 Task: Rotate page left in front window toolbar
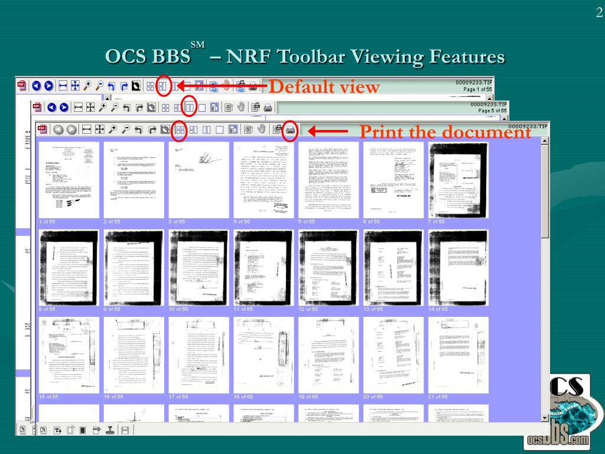pos(139,129)
